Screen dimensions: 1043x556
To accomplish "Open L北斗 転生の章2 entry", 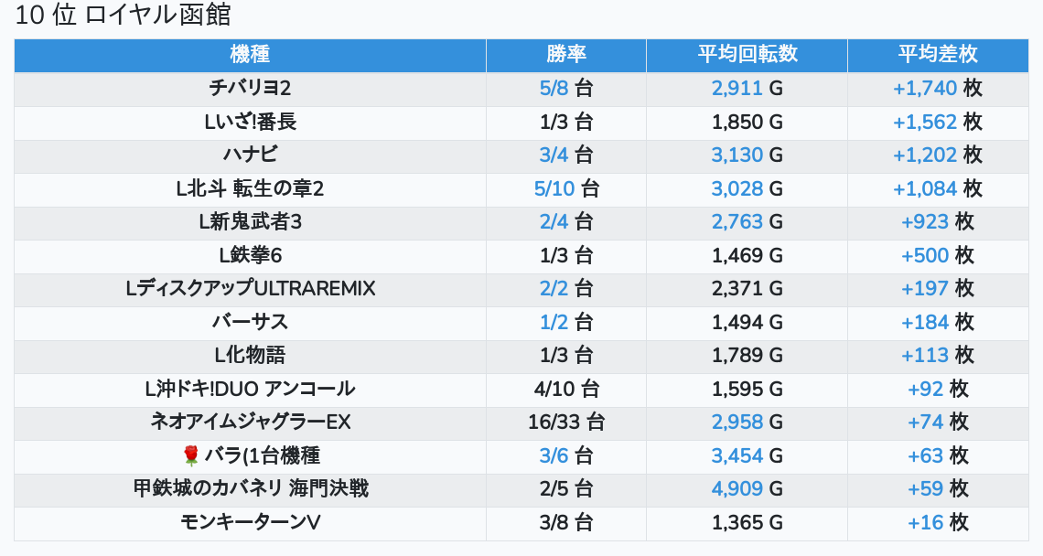I will pyautogui.click(x=250, y=189).
